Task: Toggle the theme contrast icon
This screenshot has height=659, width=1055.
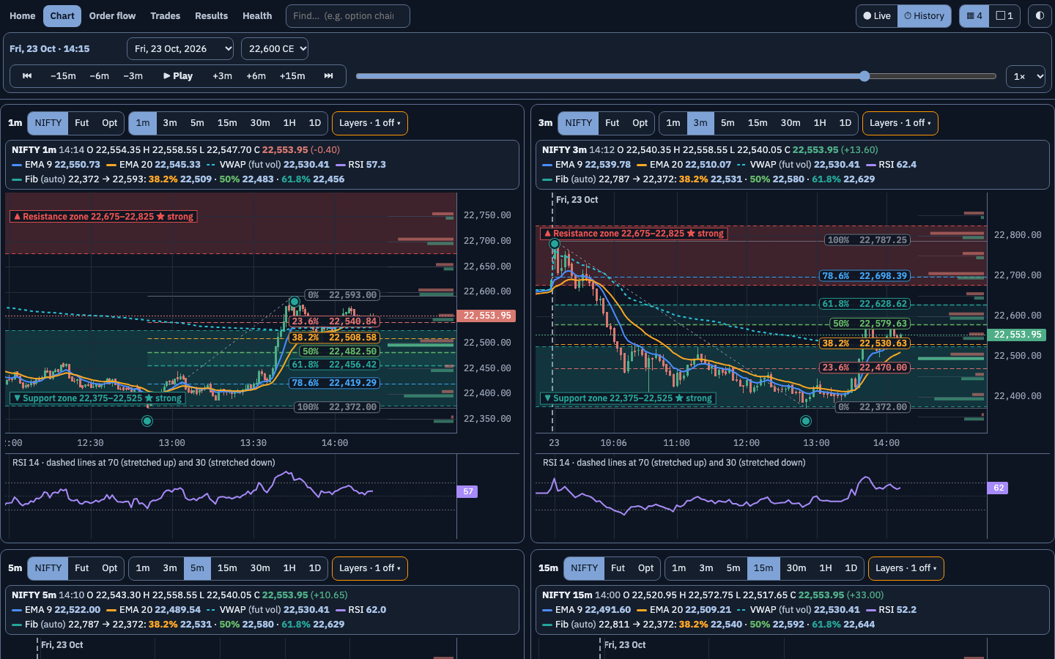Action: tap(1040, 16)
